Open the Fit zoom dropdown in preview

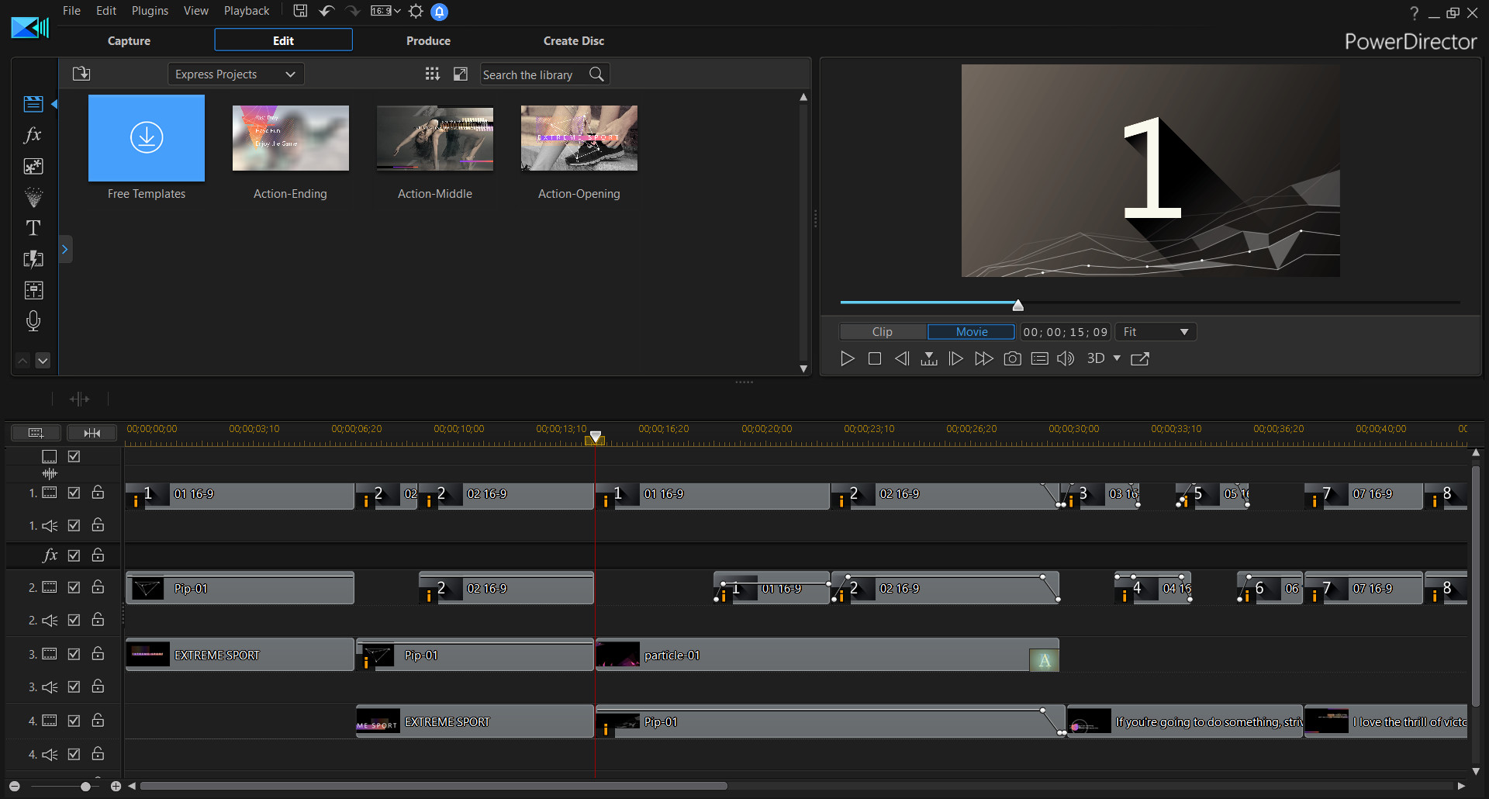click(x=1155, y=331)
